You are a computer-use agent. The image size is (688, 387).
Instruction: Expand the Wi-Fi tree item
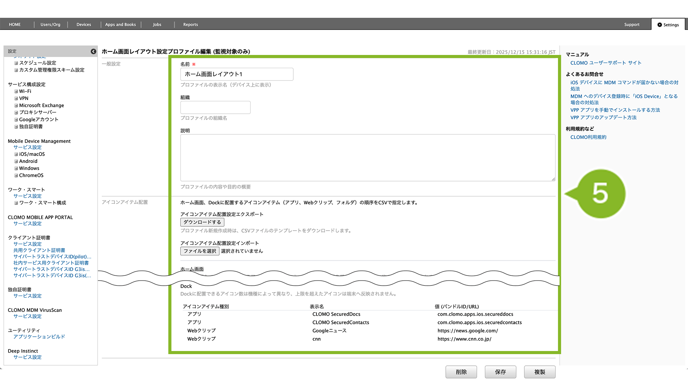coord(16,92)
